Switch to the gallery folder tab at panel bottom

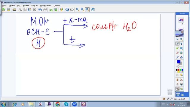click(x=183, y=95)
